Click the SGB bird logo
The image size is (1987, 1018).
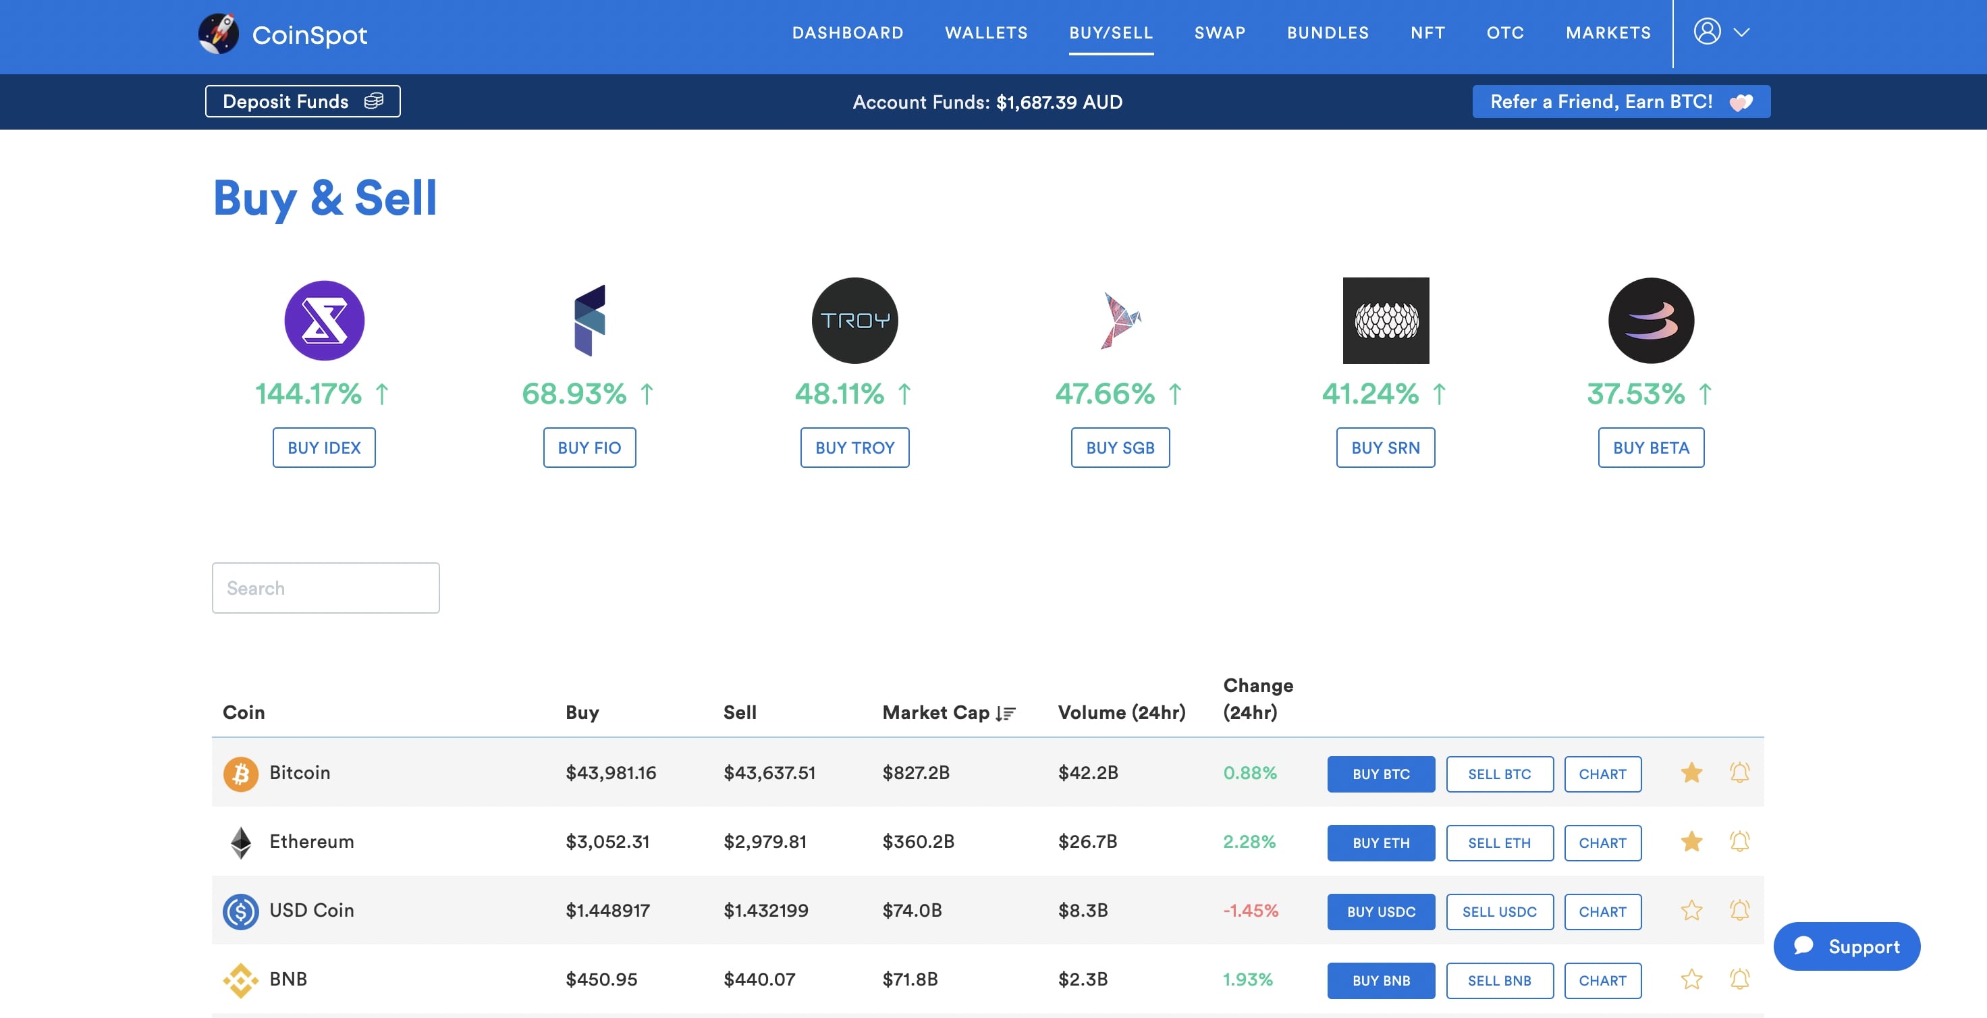click(1120, 320)
